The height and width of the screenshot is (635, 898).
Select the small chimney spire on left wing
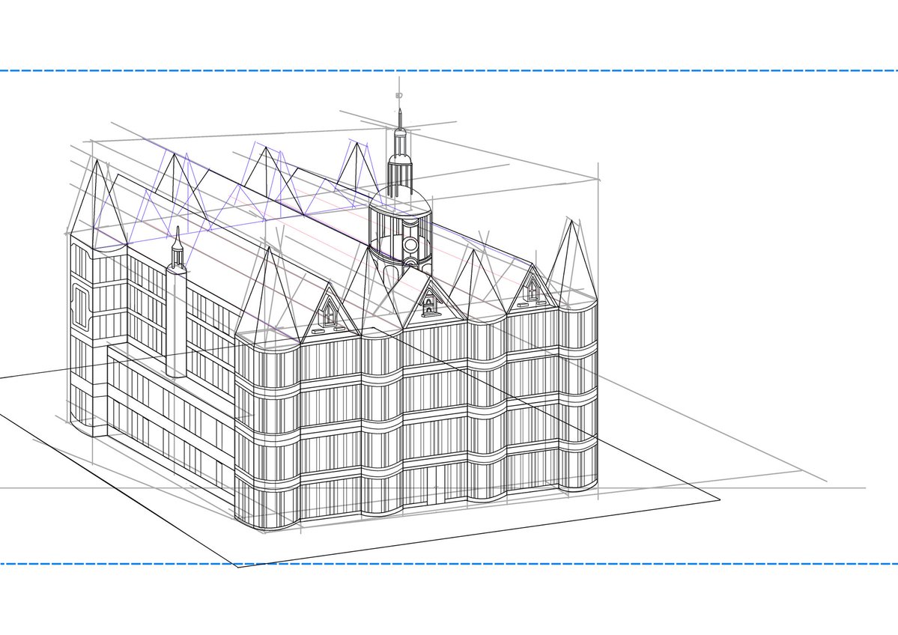178,247
